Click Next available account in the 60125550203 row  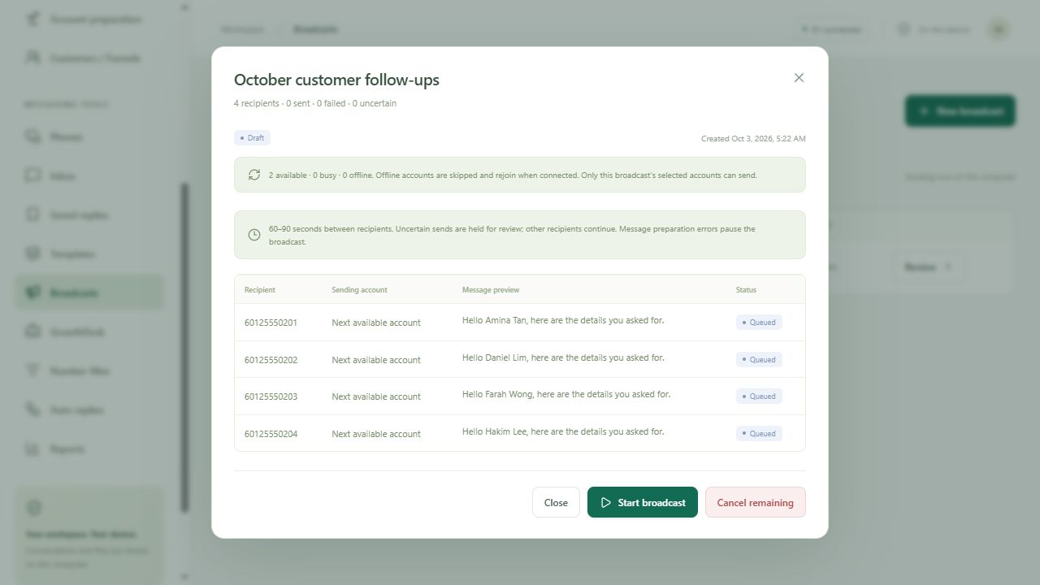coord(376,396)
